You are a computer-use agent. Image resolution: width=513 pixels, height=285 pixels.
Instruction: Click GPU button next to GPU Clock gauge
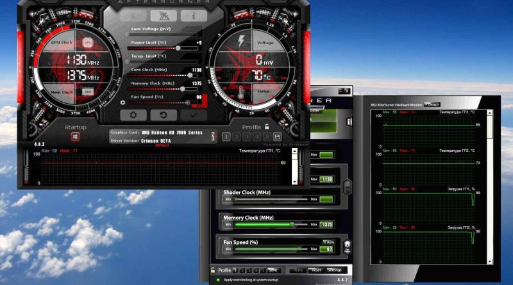coord(87,42)
